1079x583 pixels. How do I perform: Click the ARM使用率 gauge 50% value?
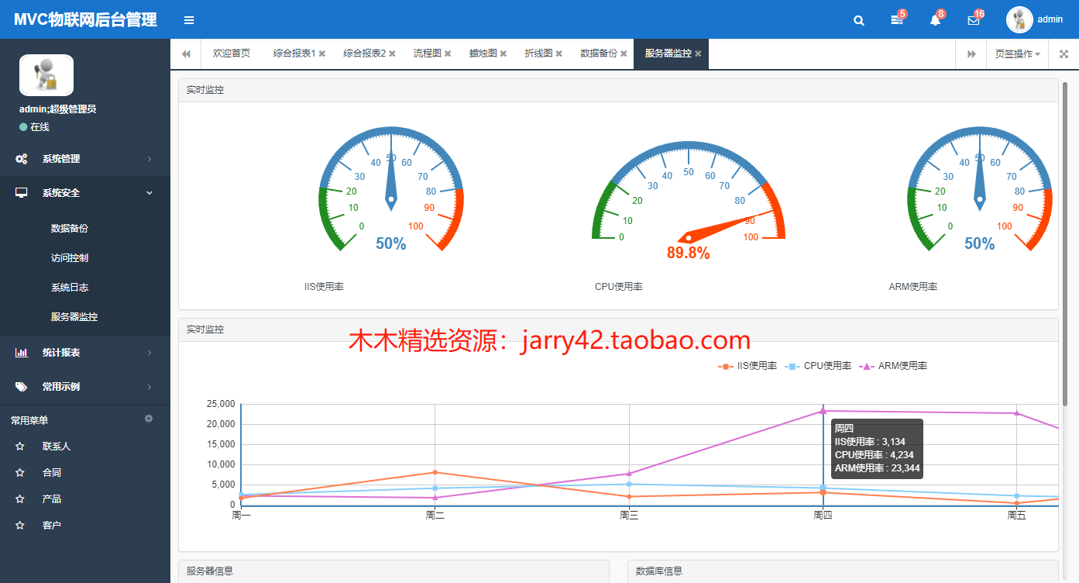point(980,243)
